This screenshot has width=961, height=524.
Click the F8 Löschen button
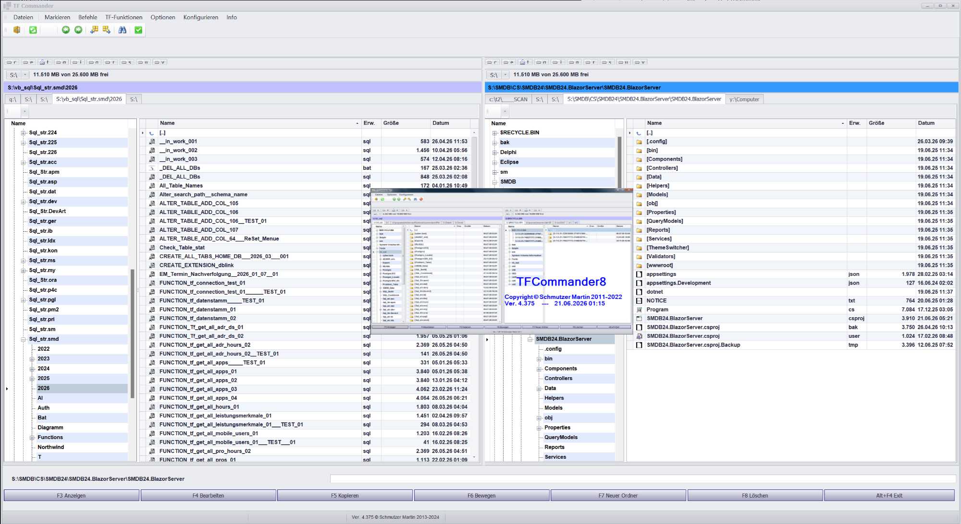(x=755, y=496)
